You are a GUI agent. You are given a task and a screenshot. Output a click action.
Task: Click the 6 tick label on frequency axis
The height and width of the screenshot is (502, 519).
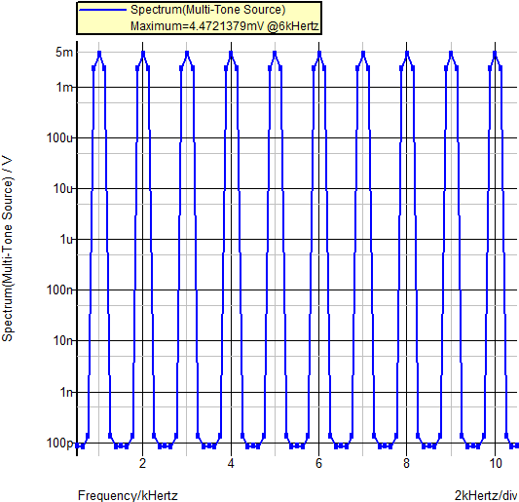[318, 463]
